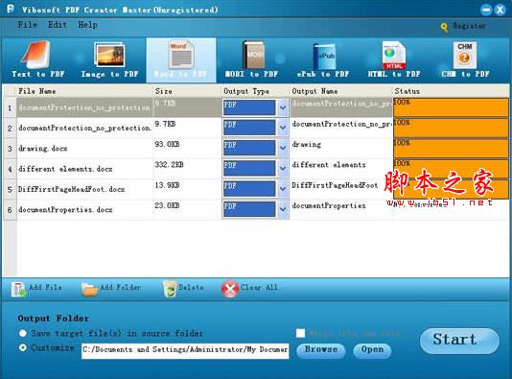Viewport: 512px width, 379px height.
Task: Click the Clear All red X icon
Action: [x=230, y=289]
